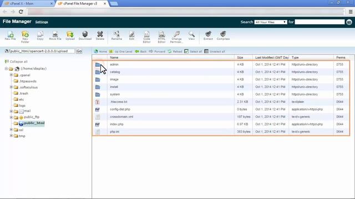
Task: Go Up One Level
Action: tap(121, 51)
